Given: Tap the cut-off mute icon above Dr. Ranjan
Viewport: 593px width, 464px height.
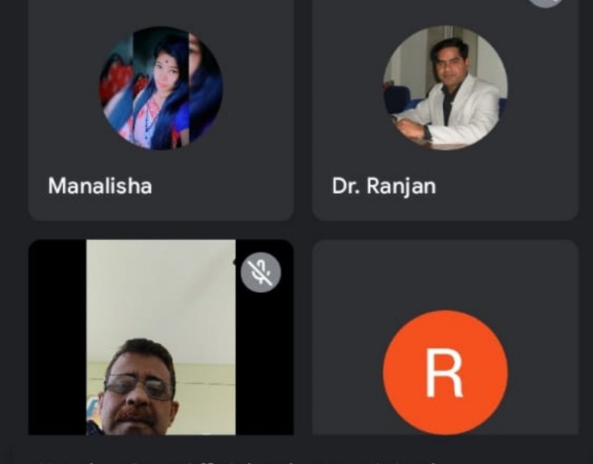Looking at the screenshot, I should click(x=545, y=3).
